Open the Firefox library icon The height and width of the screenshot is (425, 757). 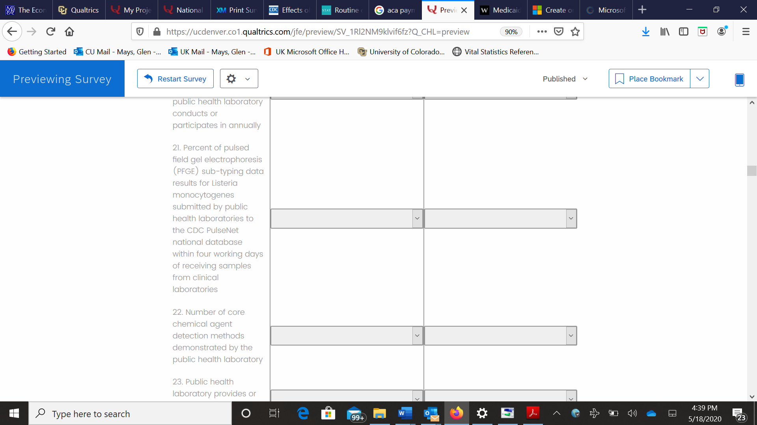pos(665,31)
